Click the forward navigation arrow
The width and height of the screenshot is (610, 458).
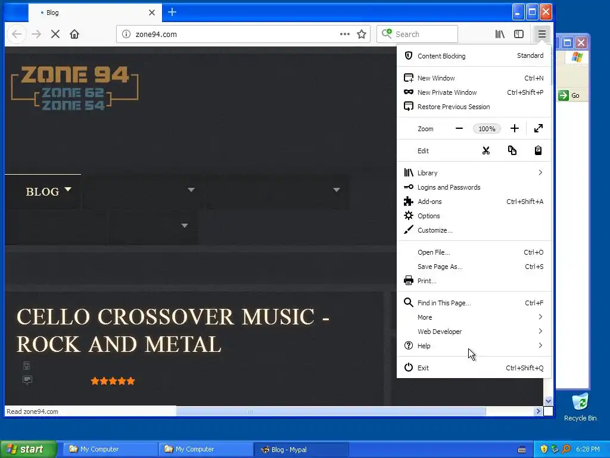pos(36,34)
